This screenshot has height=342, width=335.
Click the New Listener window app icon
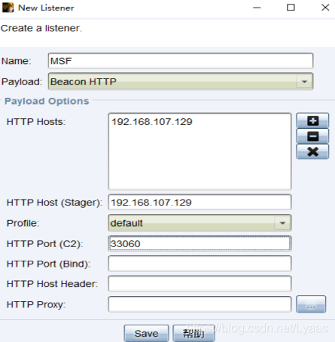[x=8, y=8]
